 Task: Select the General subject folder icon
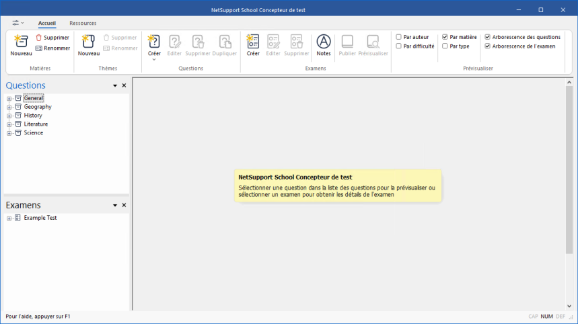pyautogui.click(x=18, y=98)
